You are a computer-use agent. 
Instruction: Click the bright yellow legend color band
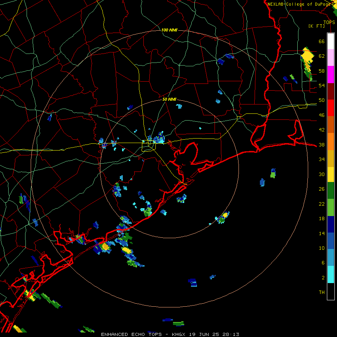[331, 174]
